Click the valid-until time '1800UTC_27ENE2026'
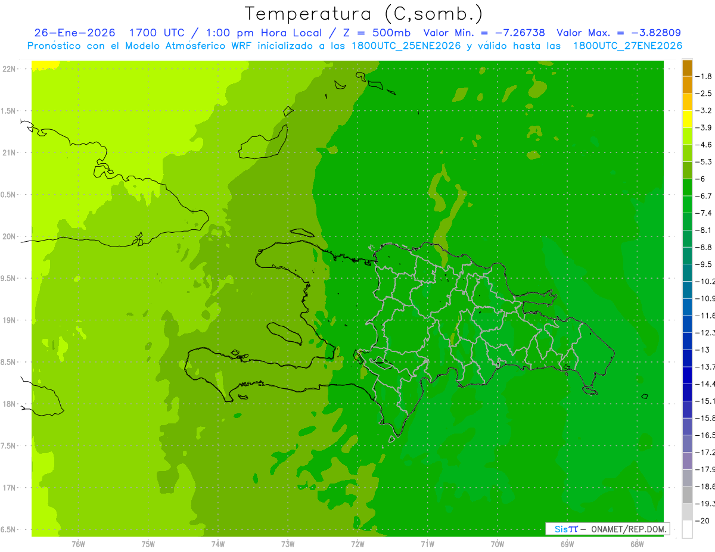The height and width of the screenshot is (552, 715). point(627,46)
